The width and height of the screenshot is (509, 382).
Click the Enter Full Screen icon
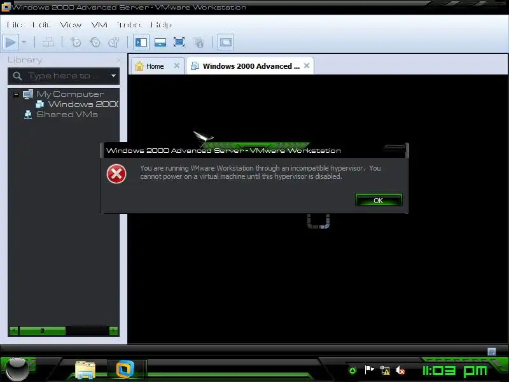point(179,42)
